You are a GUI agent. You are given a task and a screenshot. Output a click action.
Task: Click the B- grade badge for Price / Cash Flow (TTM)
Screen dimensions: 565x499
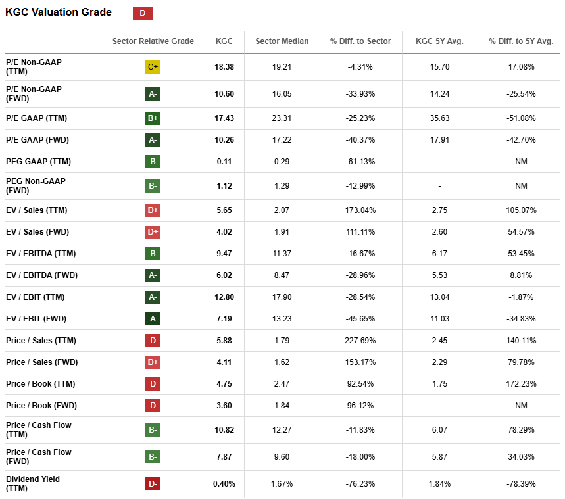coord(153,429)
